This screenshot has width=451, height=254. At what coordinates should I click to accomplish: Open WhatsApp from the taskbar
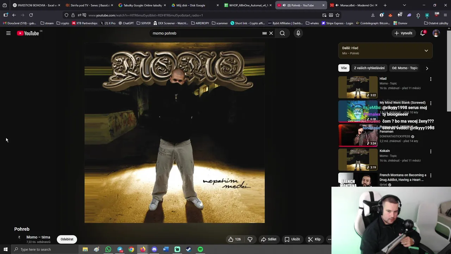(108, 249)
